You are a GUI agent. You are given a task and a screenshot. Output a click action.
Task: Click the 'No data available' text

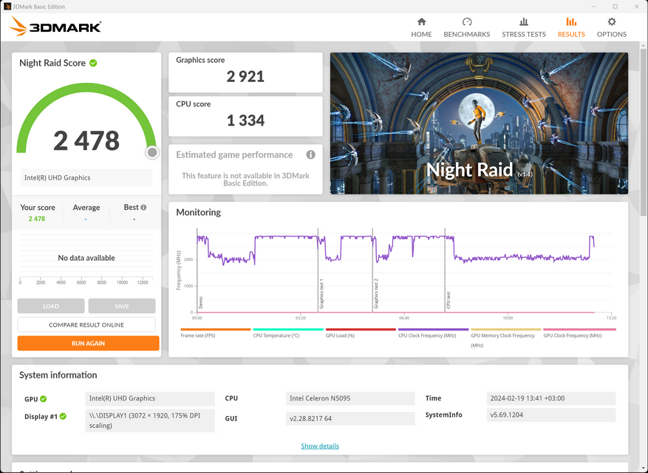[86, 258]
